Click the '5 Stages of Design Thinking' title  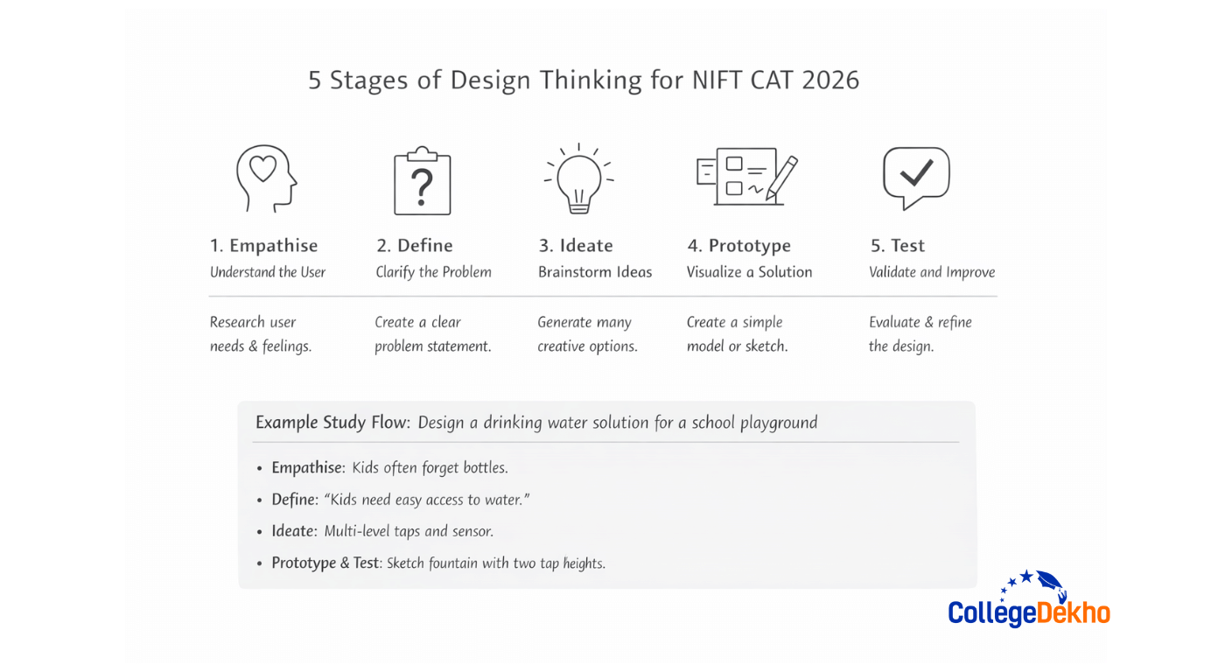[584, 80]
